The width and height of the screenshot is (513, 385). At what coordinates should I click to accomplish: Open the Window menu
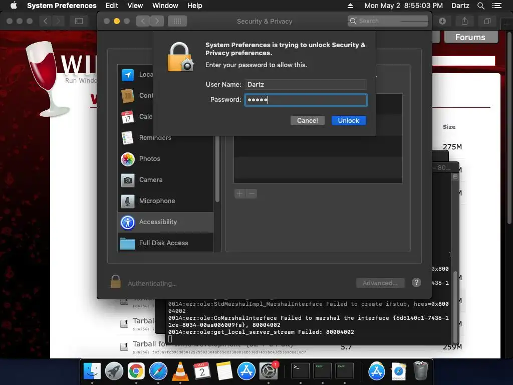pos(165,6)
